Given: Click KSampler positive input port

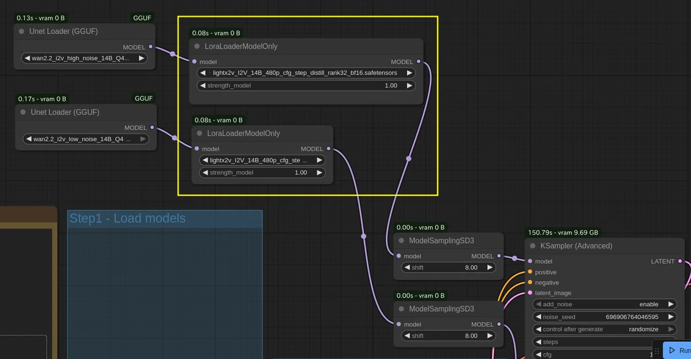Looking at the screenshot, I should (x=530, y=272).
